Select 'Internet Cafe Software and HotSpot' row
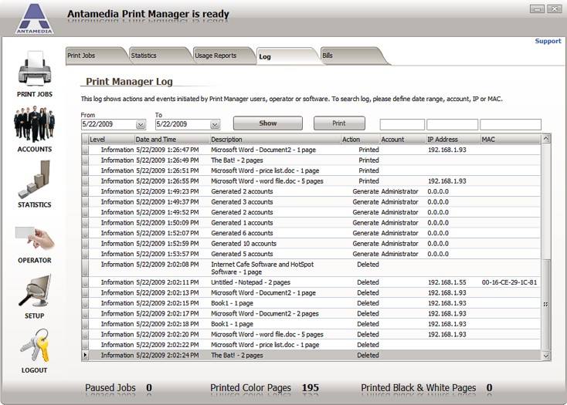Image resolution: width=567 pixels, height=405 pixels. point(311,268)
